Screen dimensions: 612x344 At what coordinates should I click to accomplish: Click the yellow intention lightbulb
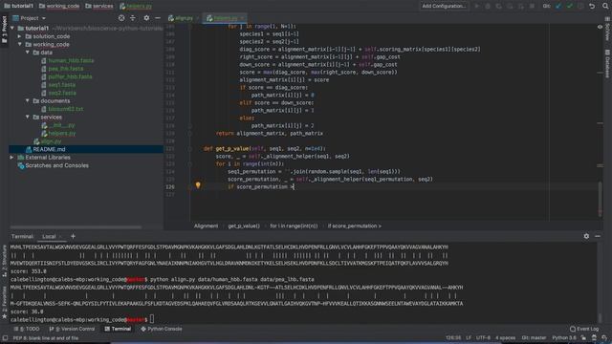point(198,185)
